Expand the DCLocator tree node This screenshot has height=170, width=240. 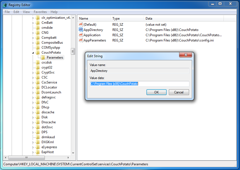click(33, 88)
